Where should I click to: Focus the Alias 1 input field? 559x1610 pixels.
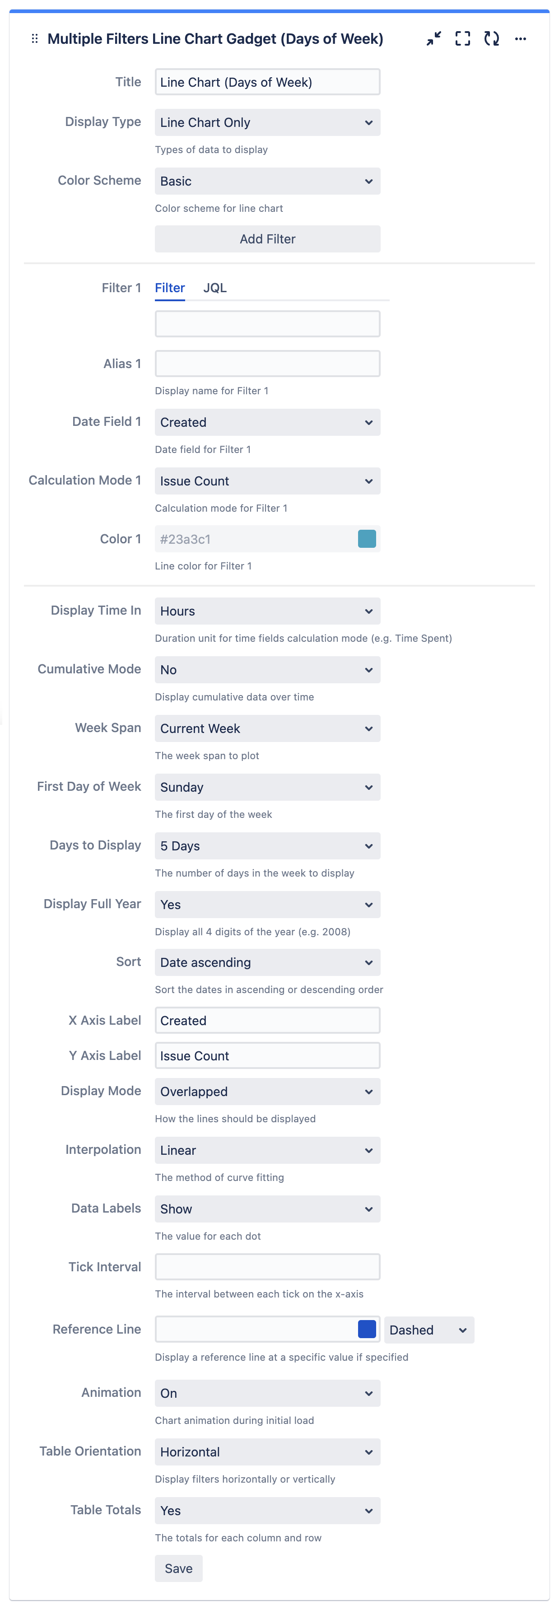(x=267, y=364)
